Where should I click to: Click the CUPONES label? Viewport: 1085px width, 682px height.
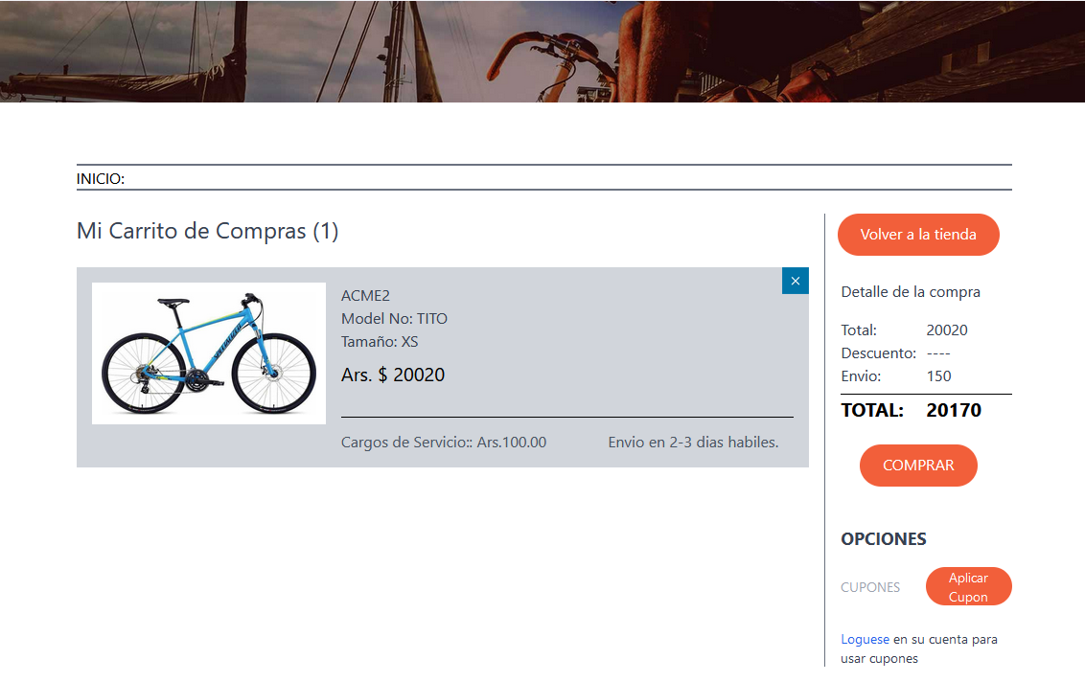point(870,587)
